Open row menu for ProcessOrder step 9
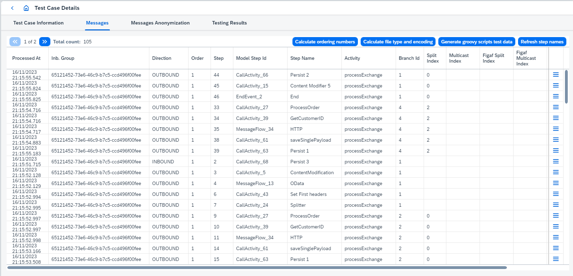 pos(556,216)
